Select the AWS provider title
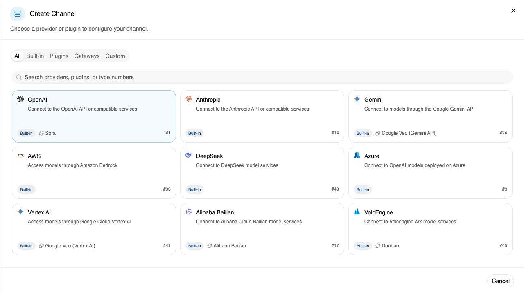 pos(34,156)
